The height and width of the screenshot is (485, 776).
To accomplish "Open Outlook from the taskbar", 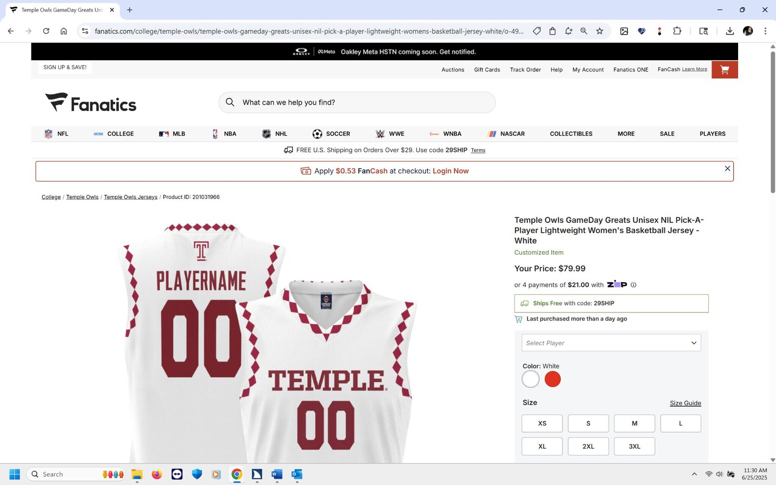I will point(297,474).
